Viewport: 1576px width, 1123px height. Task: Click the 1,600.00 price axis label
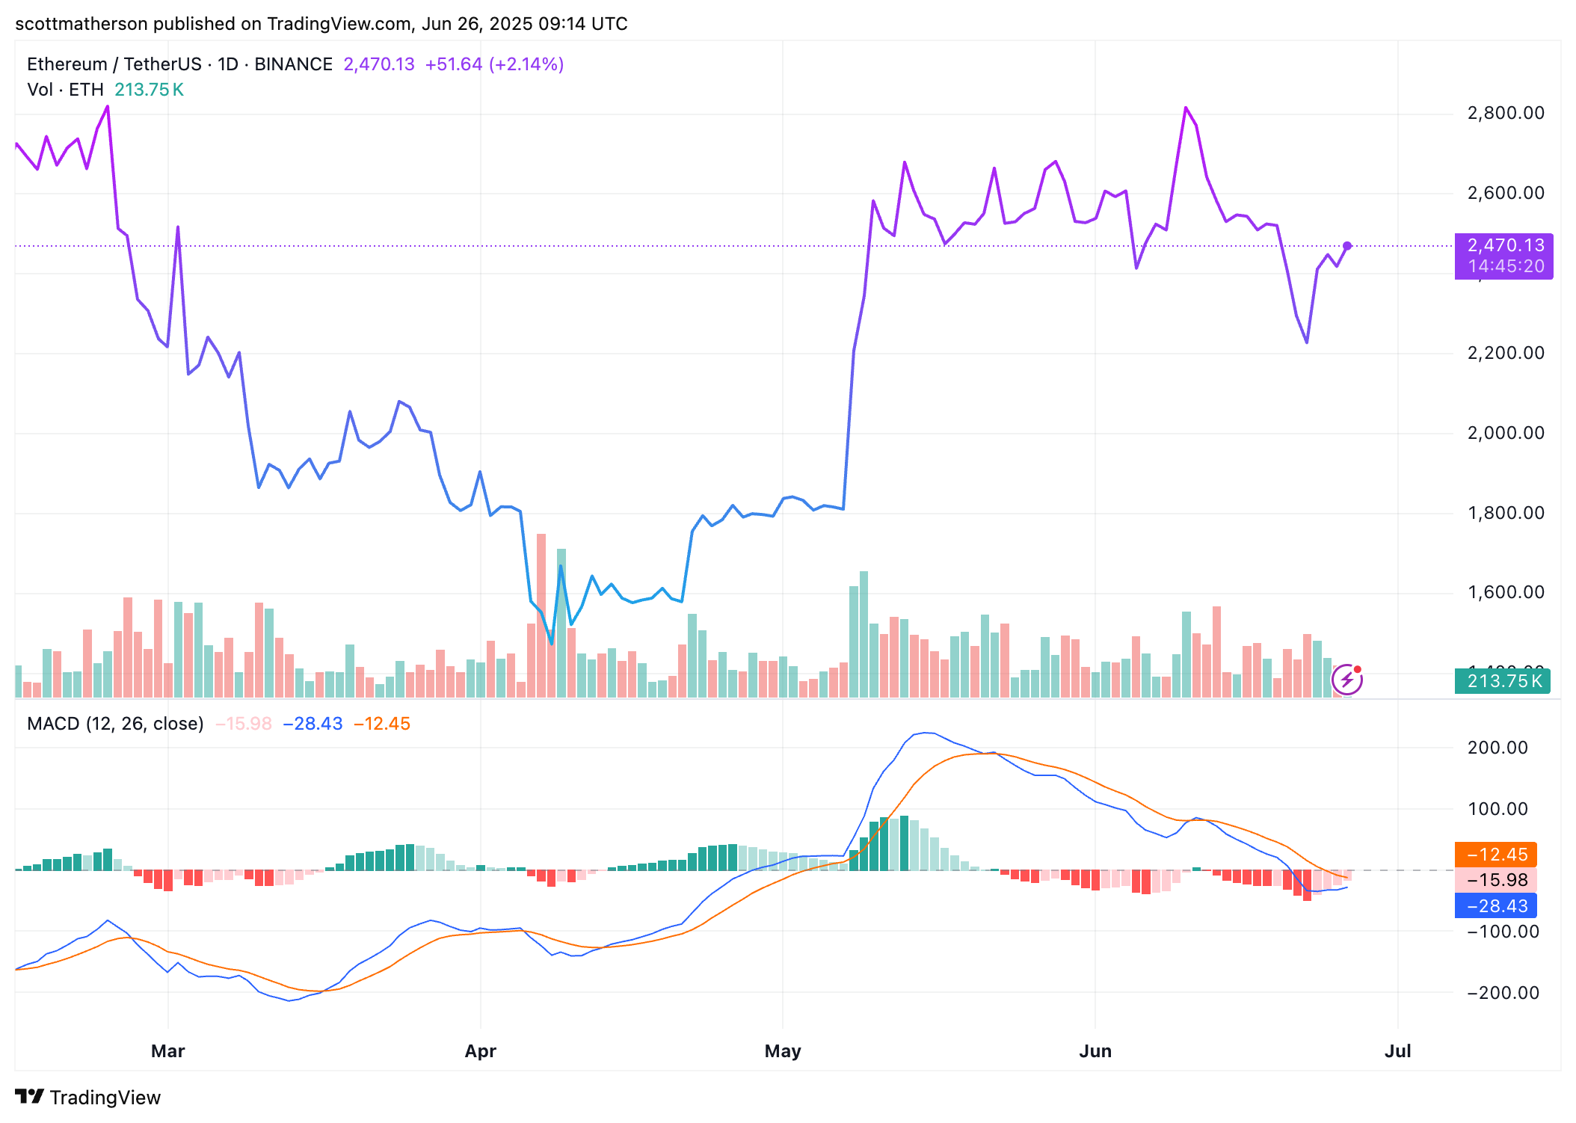[x=1506, y=592]
